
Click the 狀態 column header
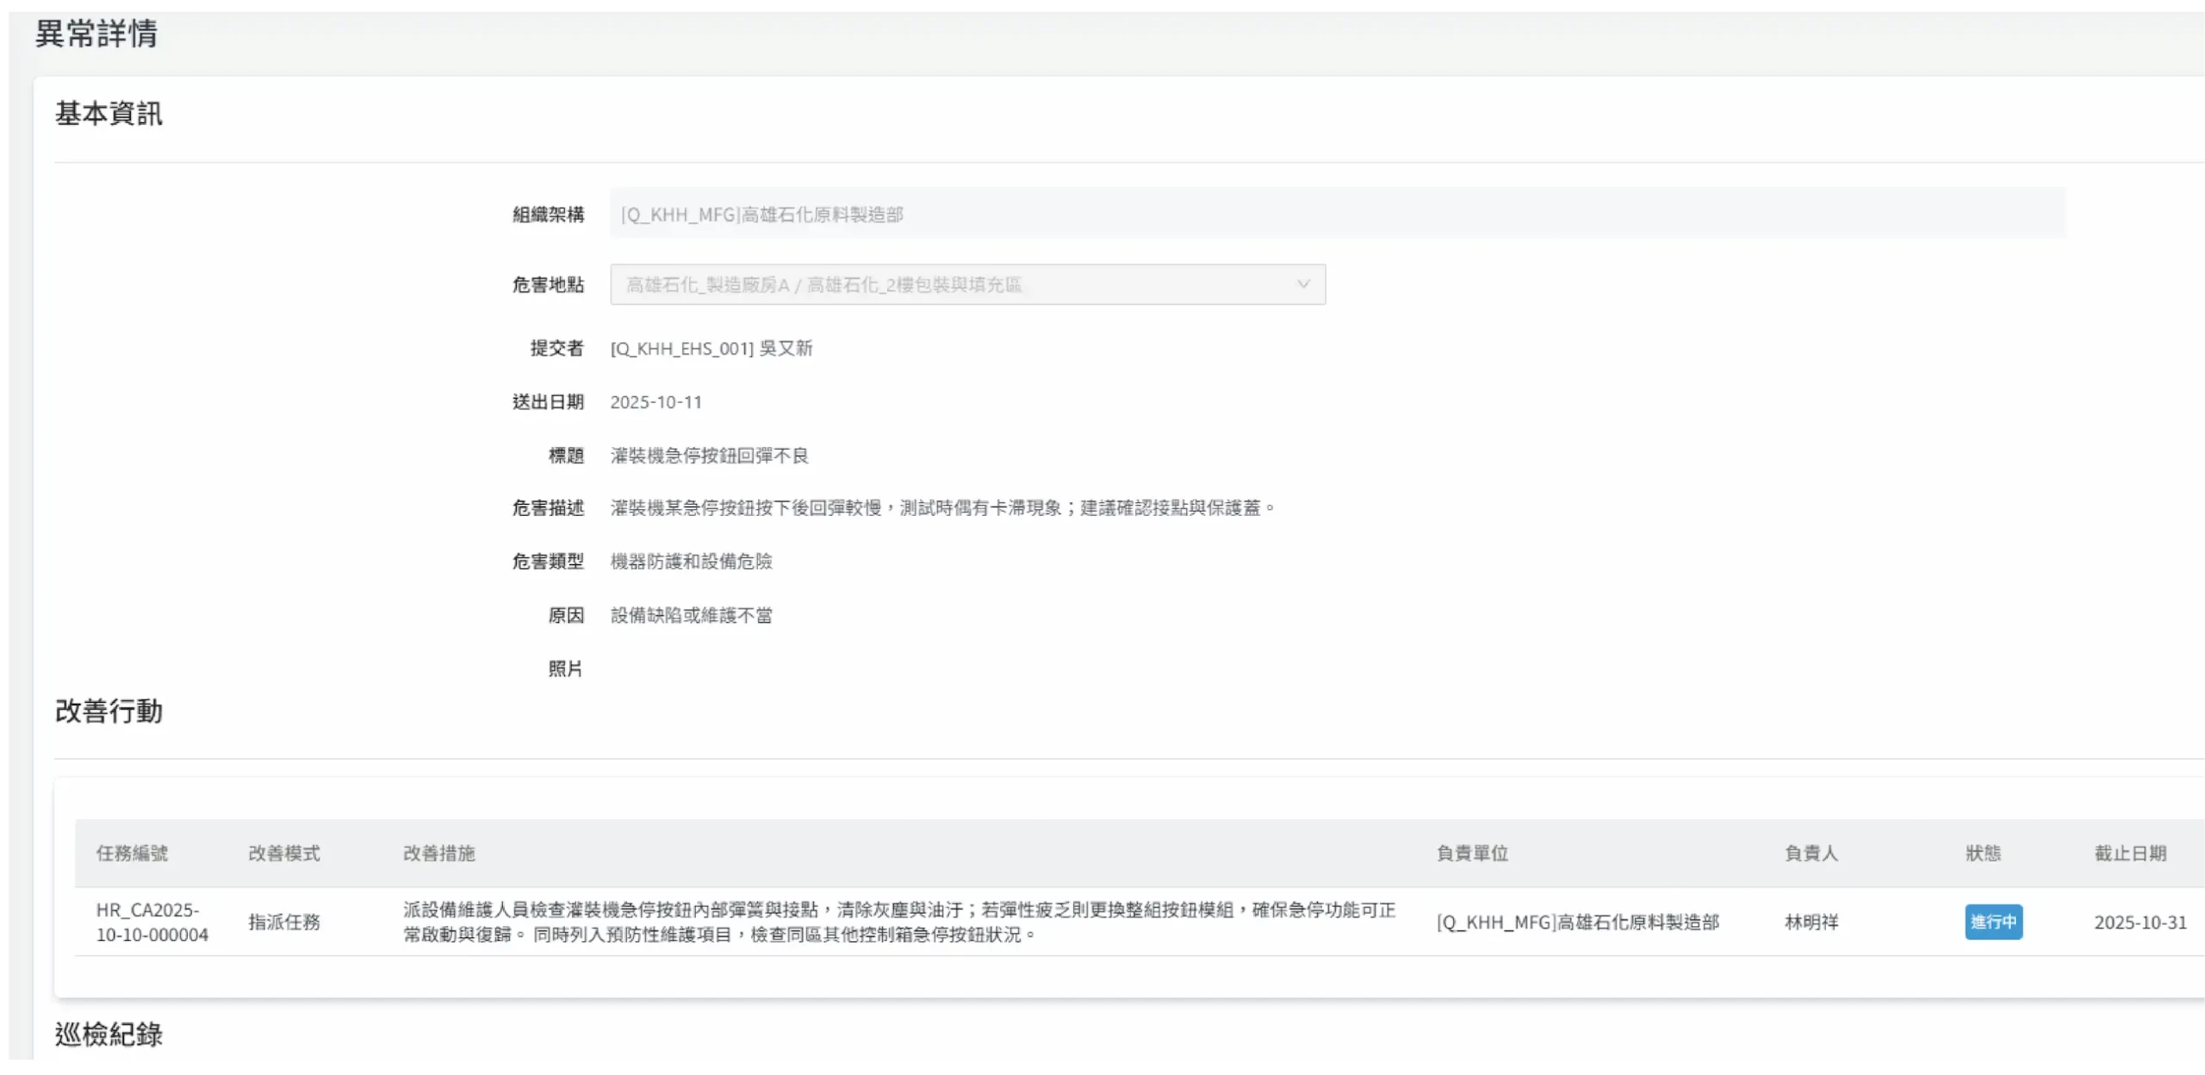point(1983,853)
